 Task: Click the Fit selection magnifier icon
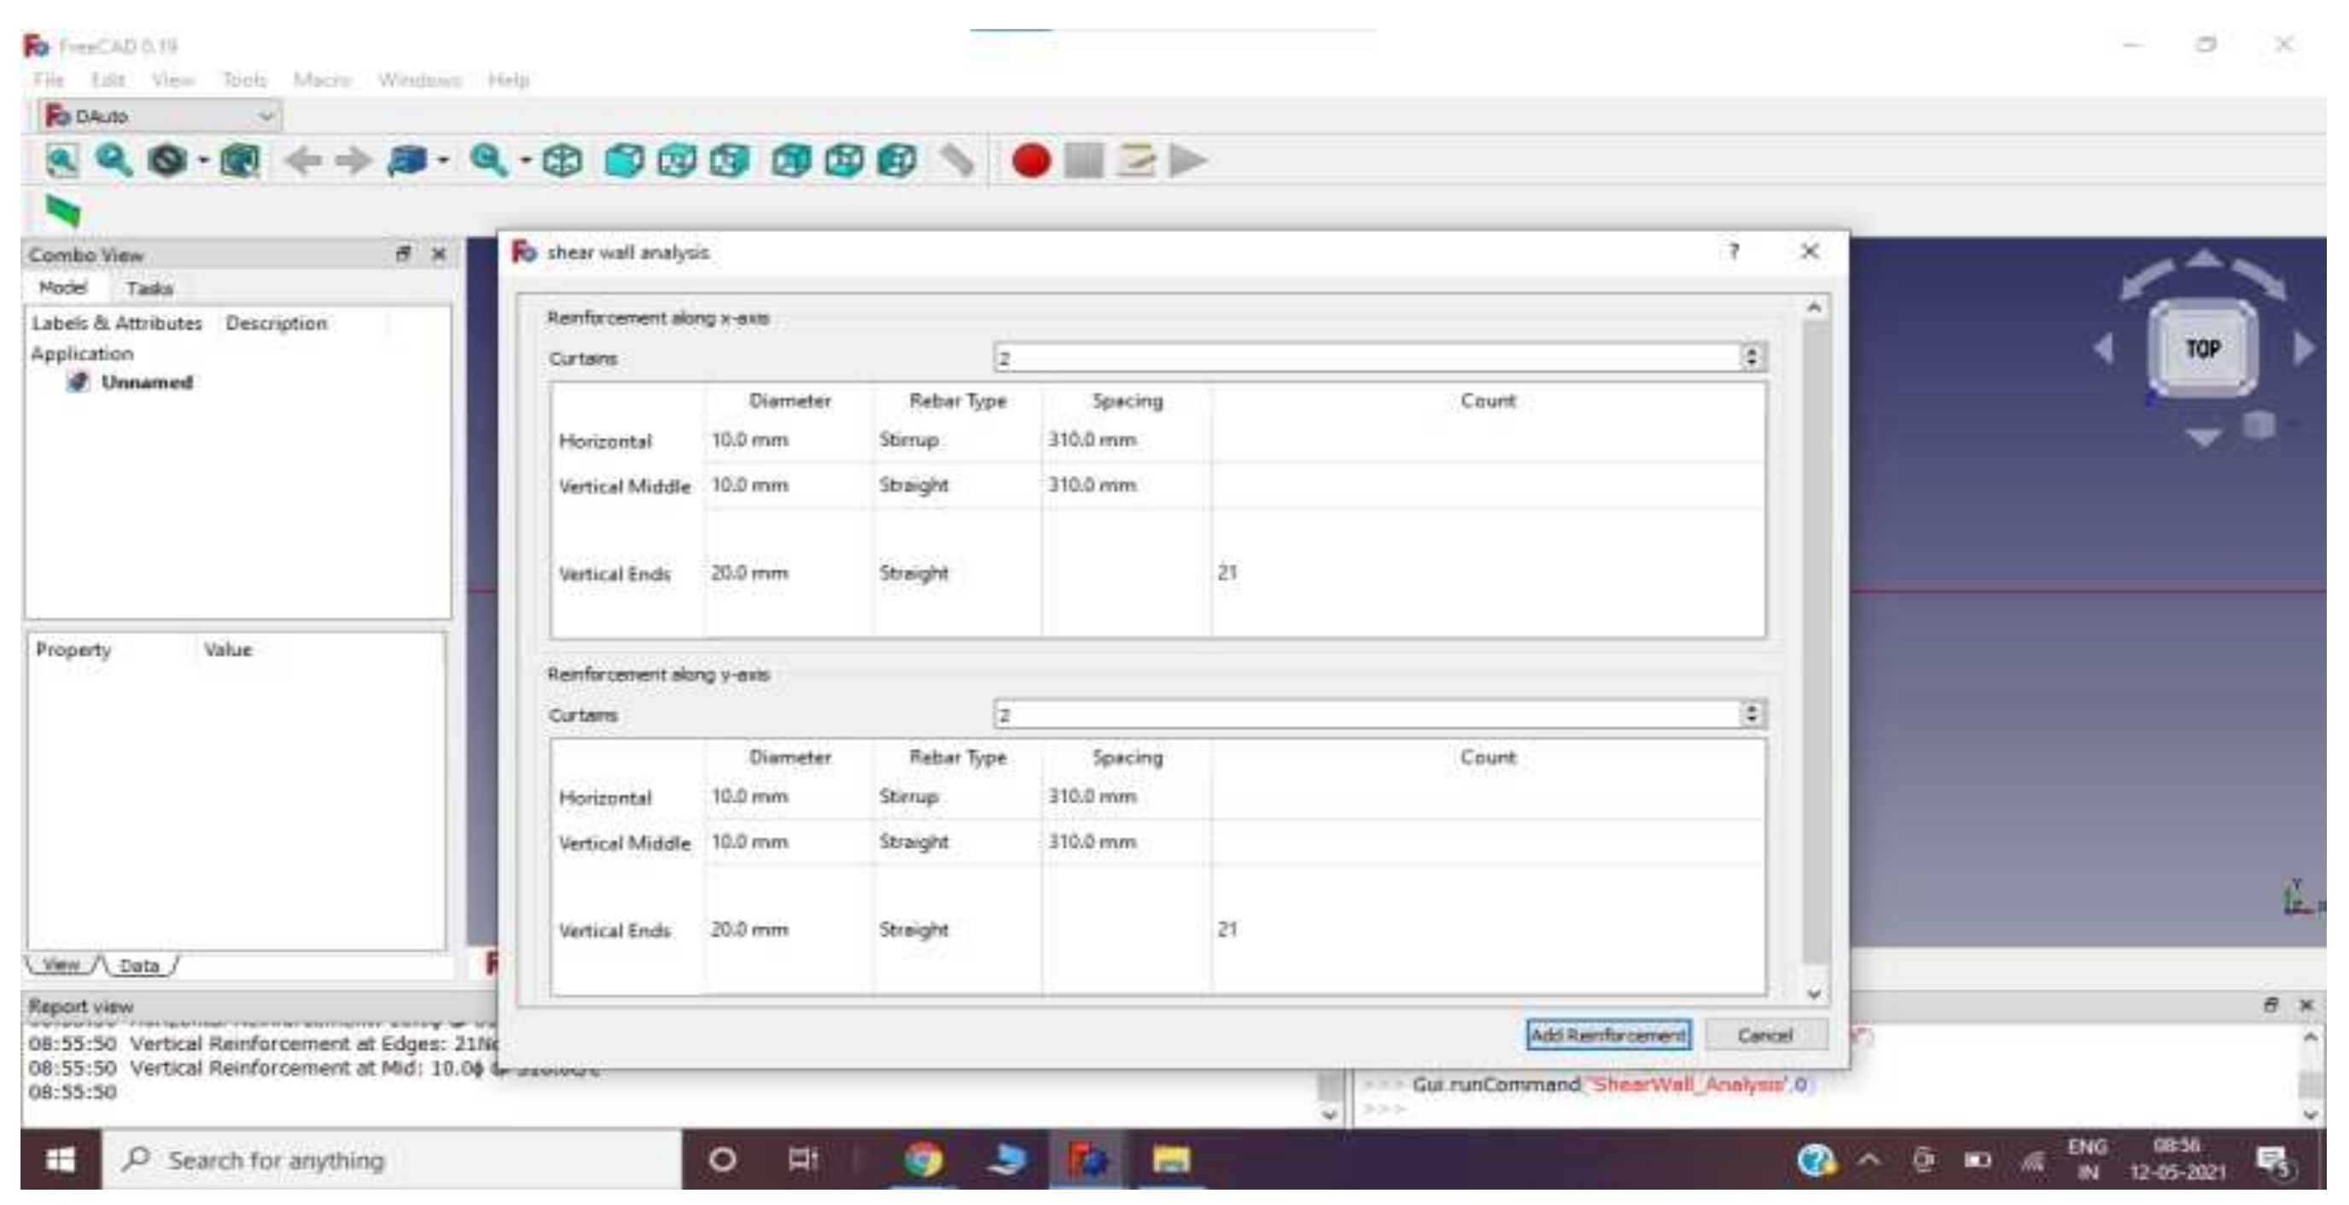coord(114,160)
